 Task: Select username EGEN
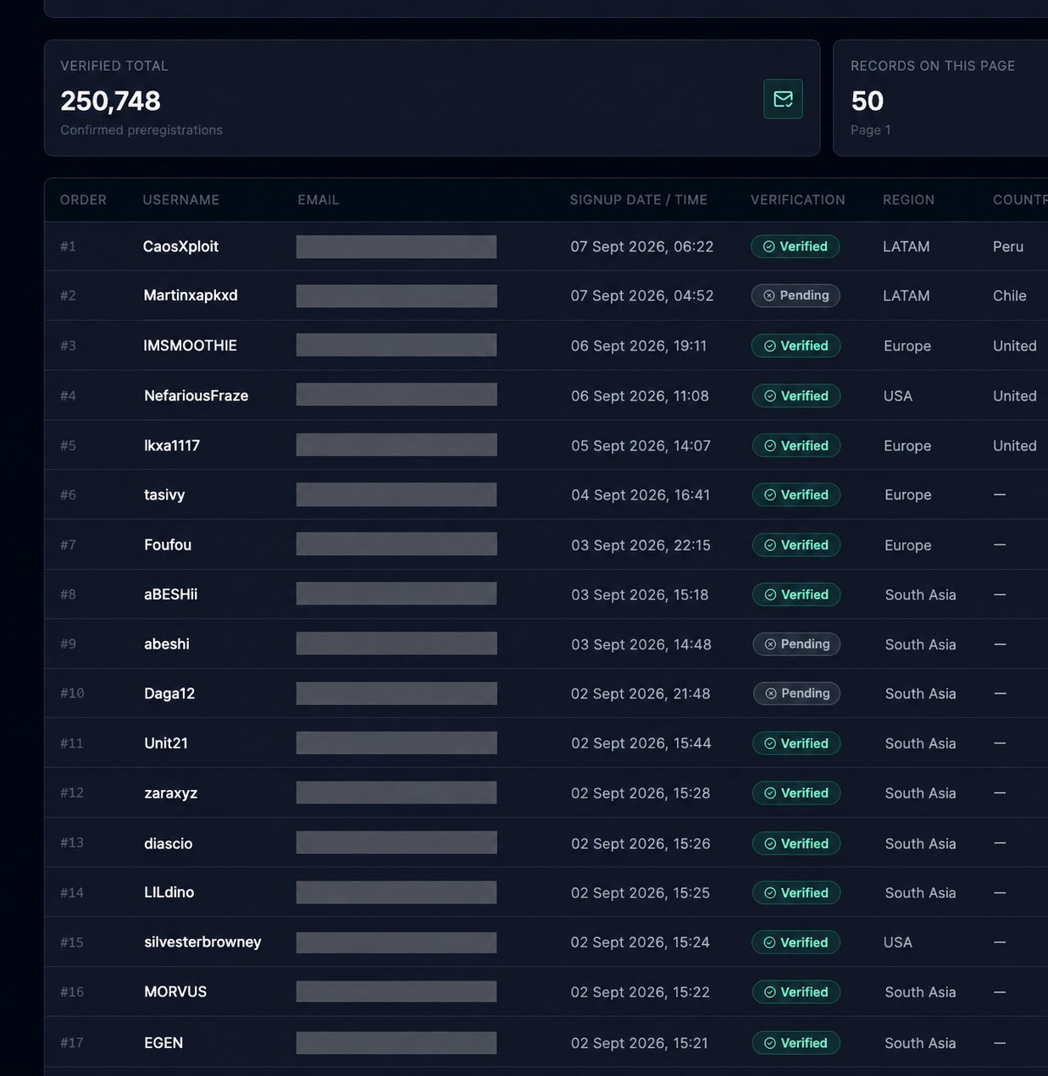[164, 1043]
